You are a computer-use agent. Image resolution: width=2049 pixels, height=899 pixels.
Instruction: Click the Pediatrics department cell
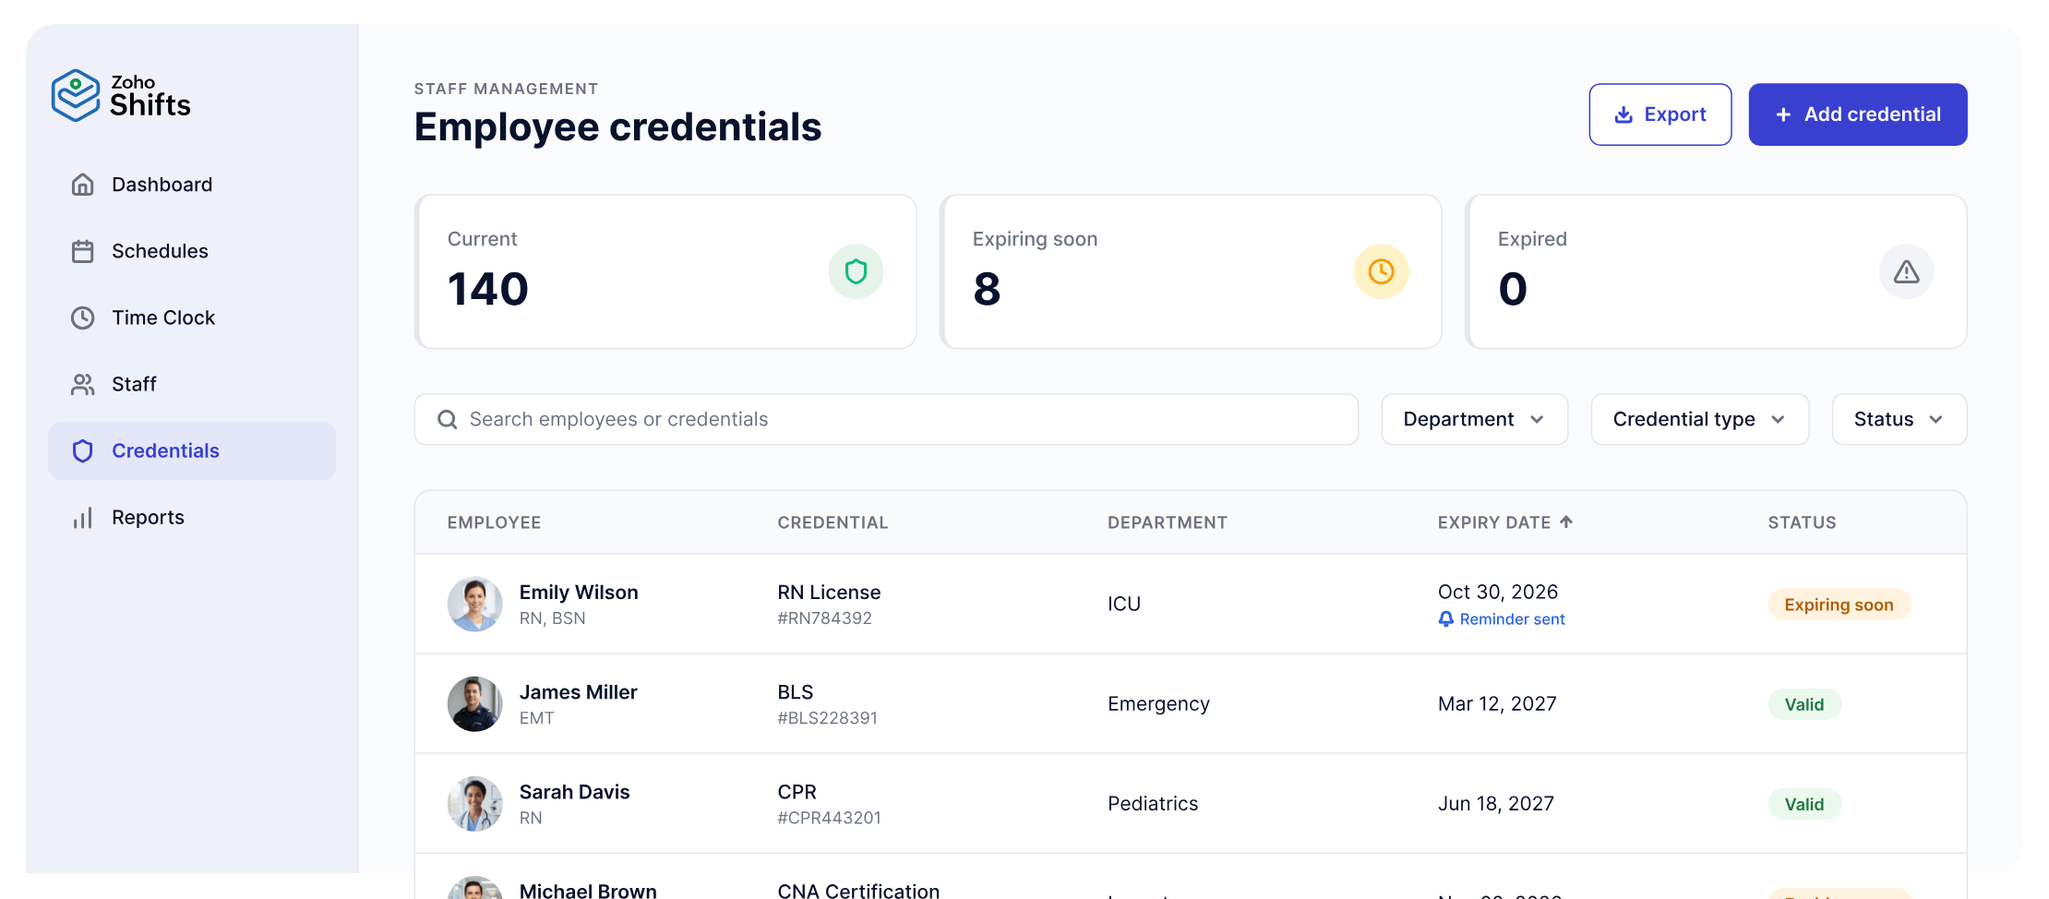(1153, 804)
